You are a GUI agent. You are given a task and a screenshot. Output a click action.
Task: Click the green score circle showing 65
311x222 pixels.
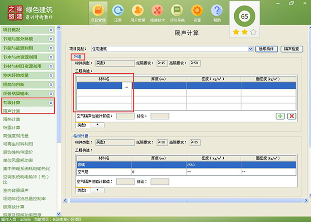tap(244, 16)
